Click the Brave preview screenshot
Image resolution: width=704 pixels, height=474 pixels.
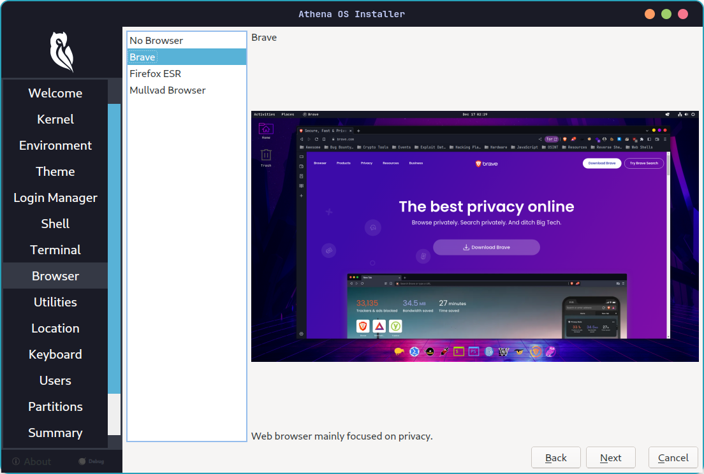474,237
